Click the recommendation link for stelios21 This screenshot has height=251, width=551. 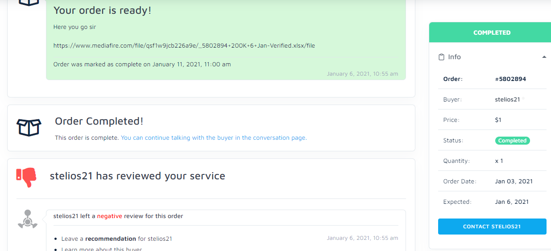tap(110, 239)
